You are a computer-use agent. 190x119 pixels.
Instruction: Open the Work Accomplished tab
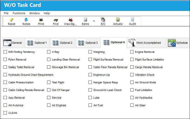click(146, 43)
